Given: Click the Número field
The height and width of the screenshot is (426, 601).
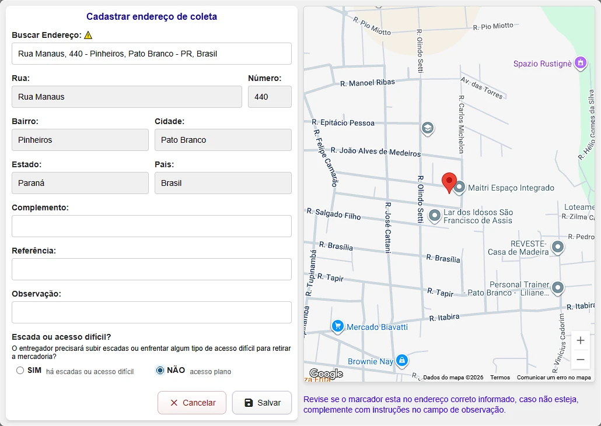Looking at the screenshot, I should coord(270,97).
